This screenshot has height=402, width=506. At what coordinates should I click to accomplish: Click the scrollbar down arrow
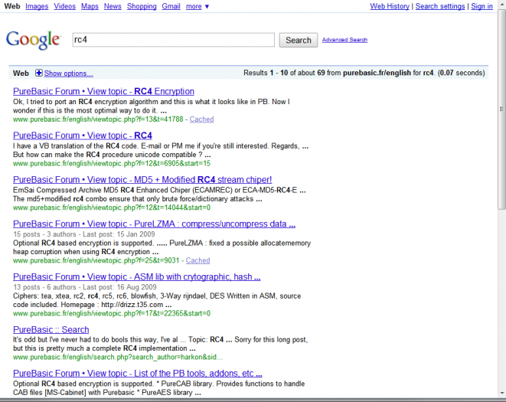501,393
